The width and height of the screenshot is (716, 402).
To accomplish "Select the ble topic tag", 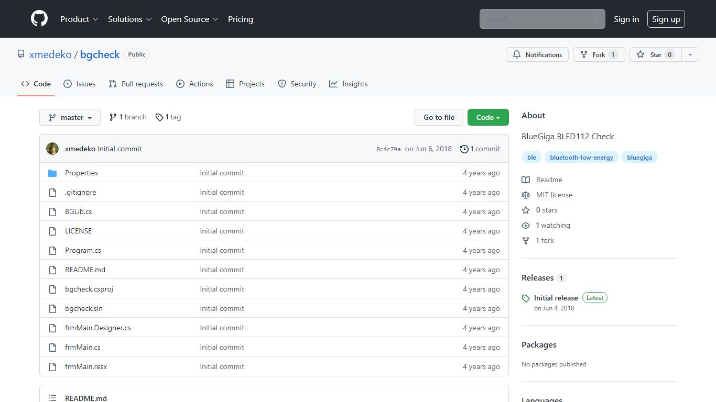I will [531, 158].
